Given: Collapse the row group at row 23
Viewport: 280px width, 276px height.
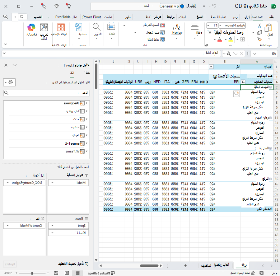Looking at the screenshot, I should pyautogui.click(x=271, y=179).
